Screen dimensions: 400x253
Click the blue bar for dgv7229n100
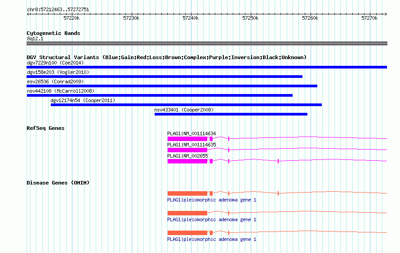point(207,67)
